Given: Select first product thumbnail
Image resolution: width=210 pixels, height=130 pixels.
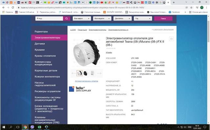Looking at the screenshot, I should (79, 73).
